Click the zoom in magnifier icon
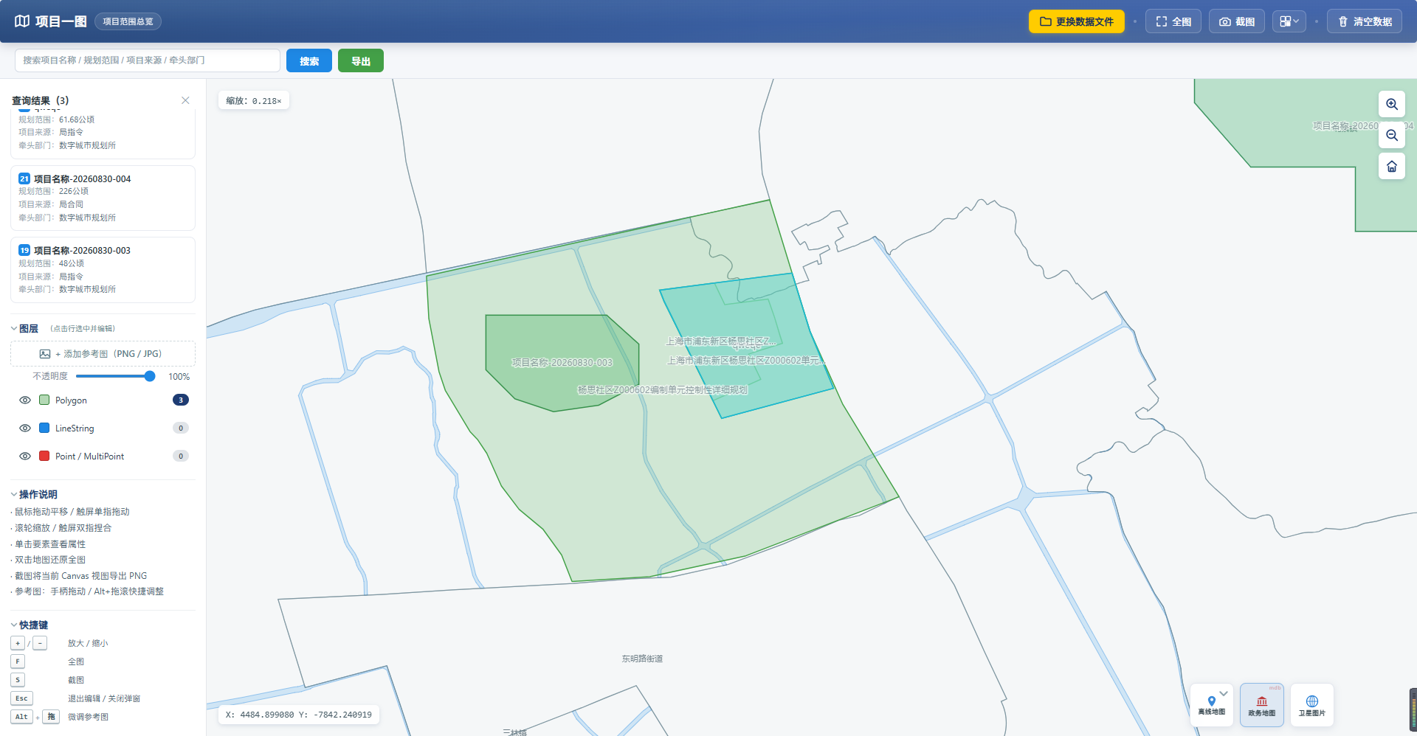Screen dimensions: 1417x736 coord(1391,105)
